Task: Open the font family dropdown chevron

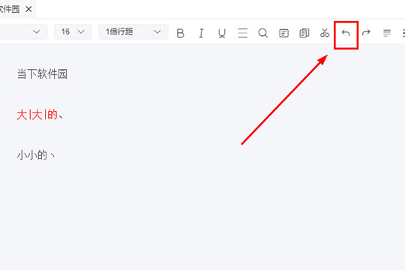Action: tap(37, 31)
